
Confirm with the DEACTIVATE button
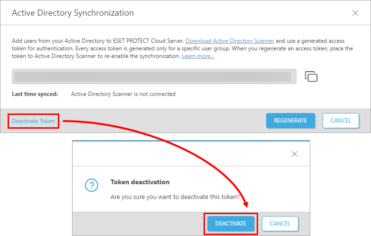point(231,224)
